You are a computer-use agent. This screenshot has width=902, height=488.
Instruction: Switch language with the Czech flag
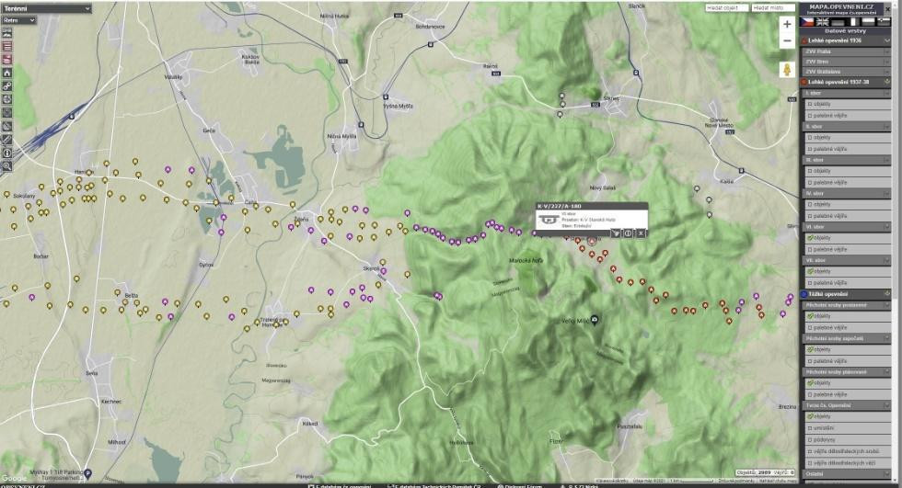click(807, 20)
